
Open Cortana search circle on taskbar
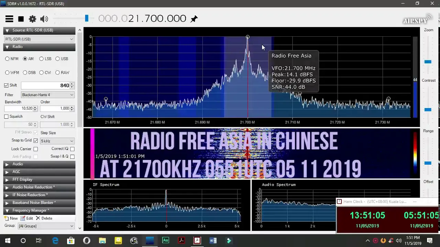(x=23, y=241)
